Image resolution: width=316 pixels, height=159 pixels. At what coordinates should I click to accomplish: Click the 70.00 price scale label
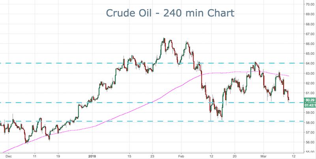pyautogui.click(x=309, y=4)
